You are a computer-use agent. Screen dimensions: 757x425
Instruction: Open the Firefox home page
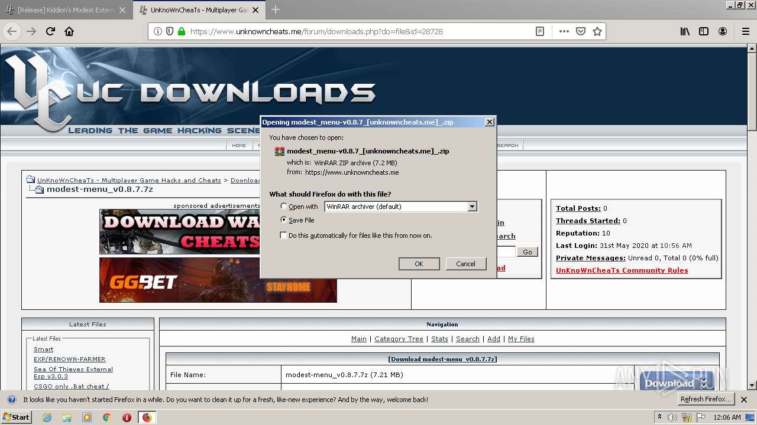pyautogui.click(x=69, y=31)
